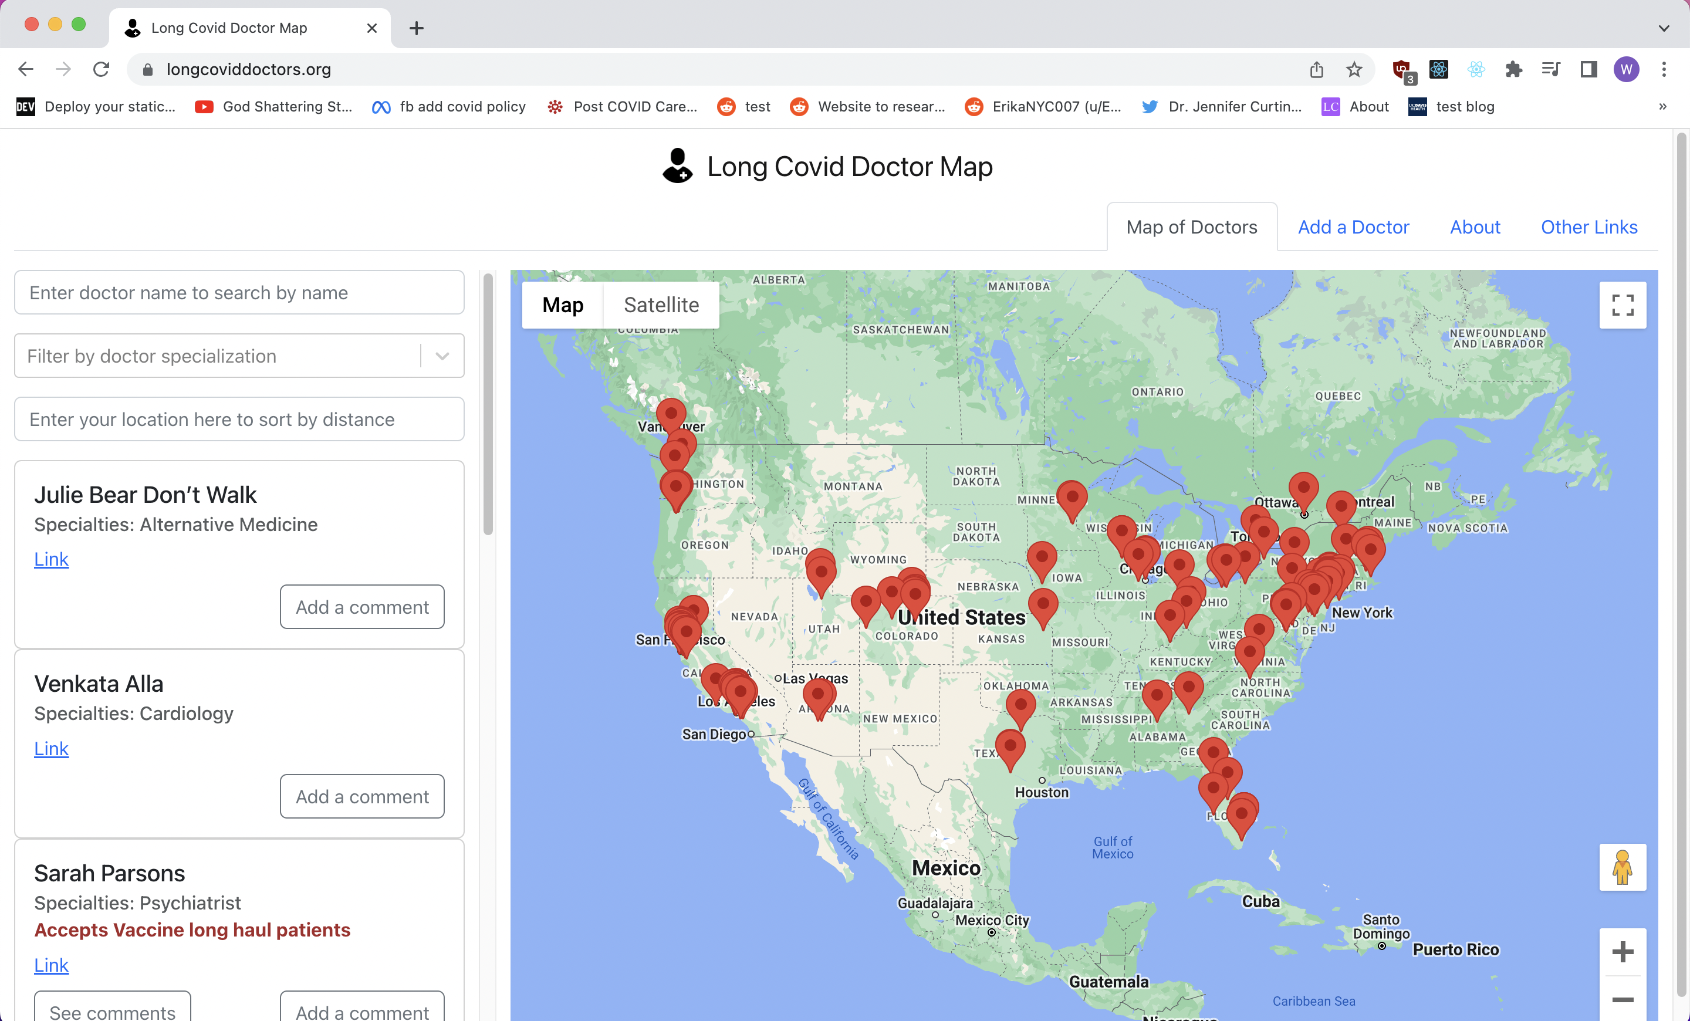
Task: Click the doctor list scrollbar
Action: [488, 404]
